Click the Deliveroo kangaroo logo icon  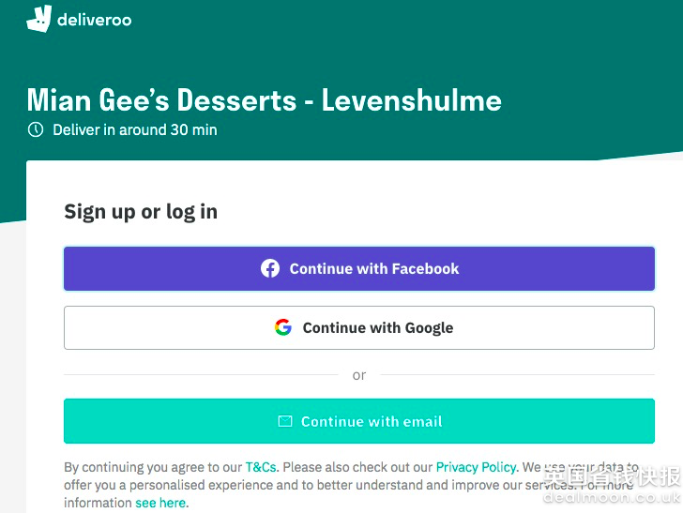[x=39, y=19]
